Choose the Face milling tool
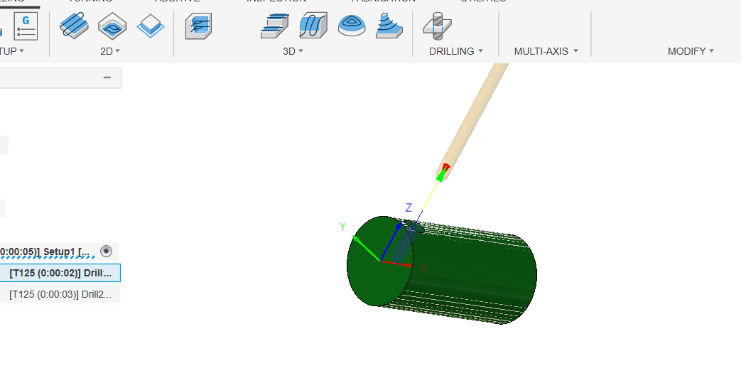Viewport: 741px width, 373px height. click(x=150, y=26)
